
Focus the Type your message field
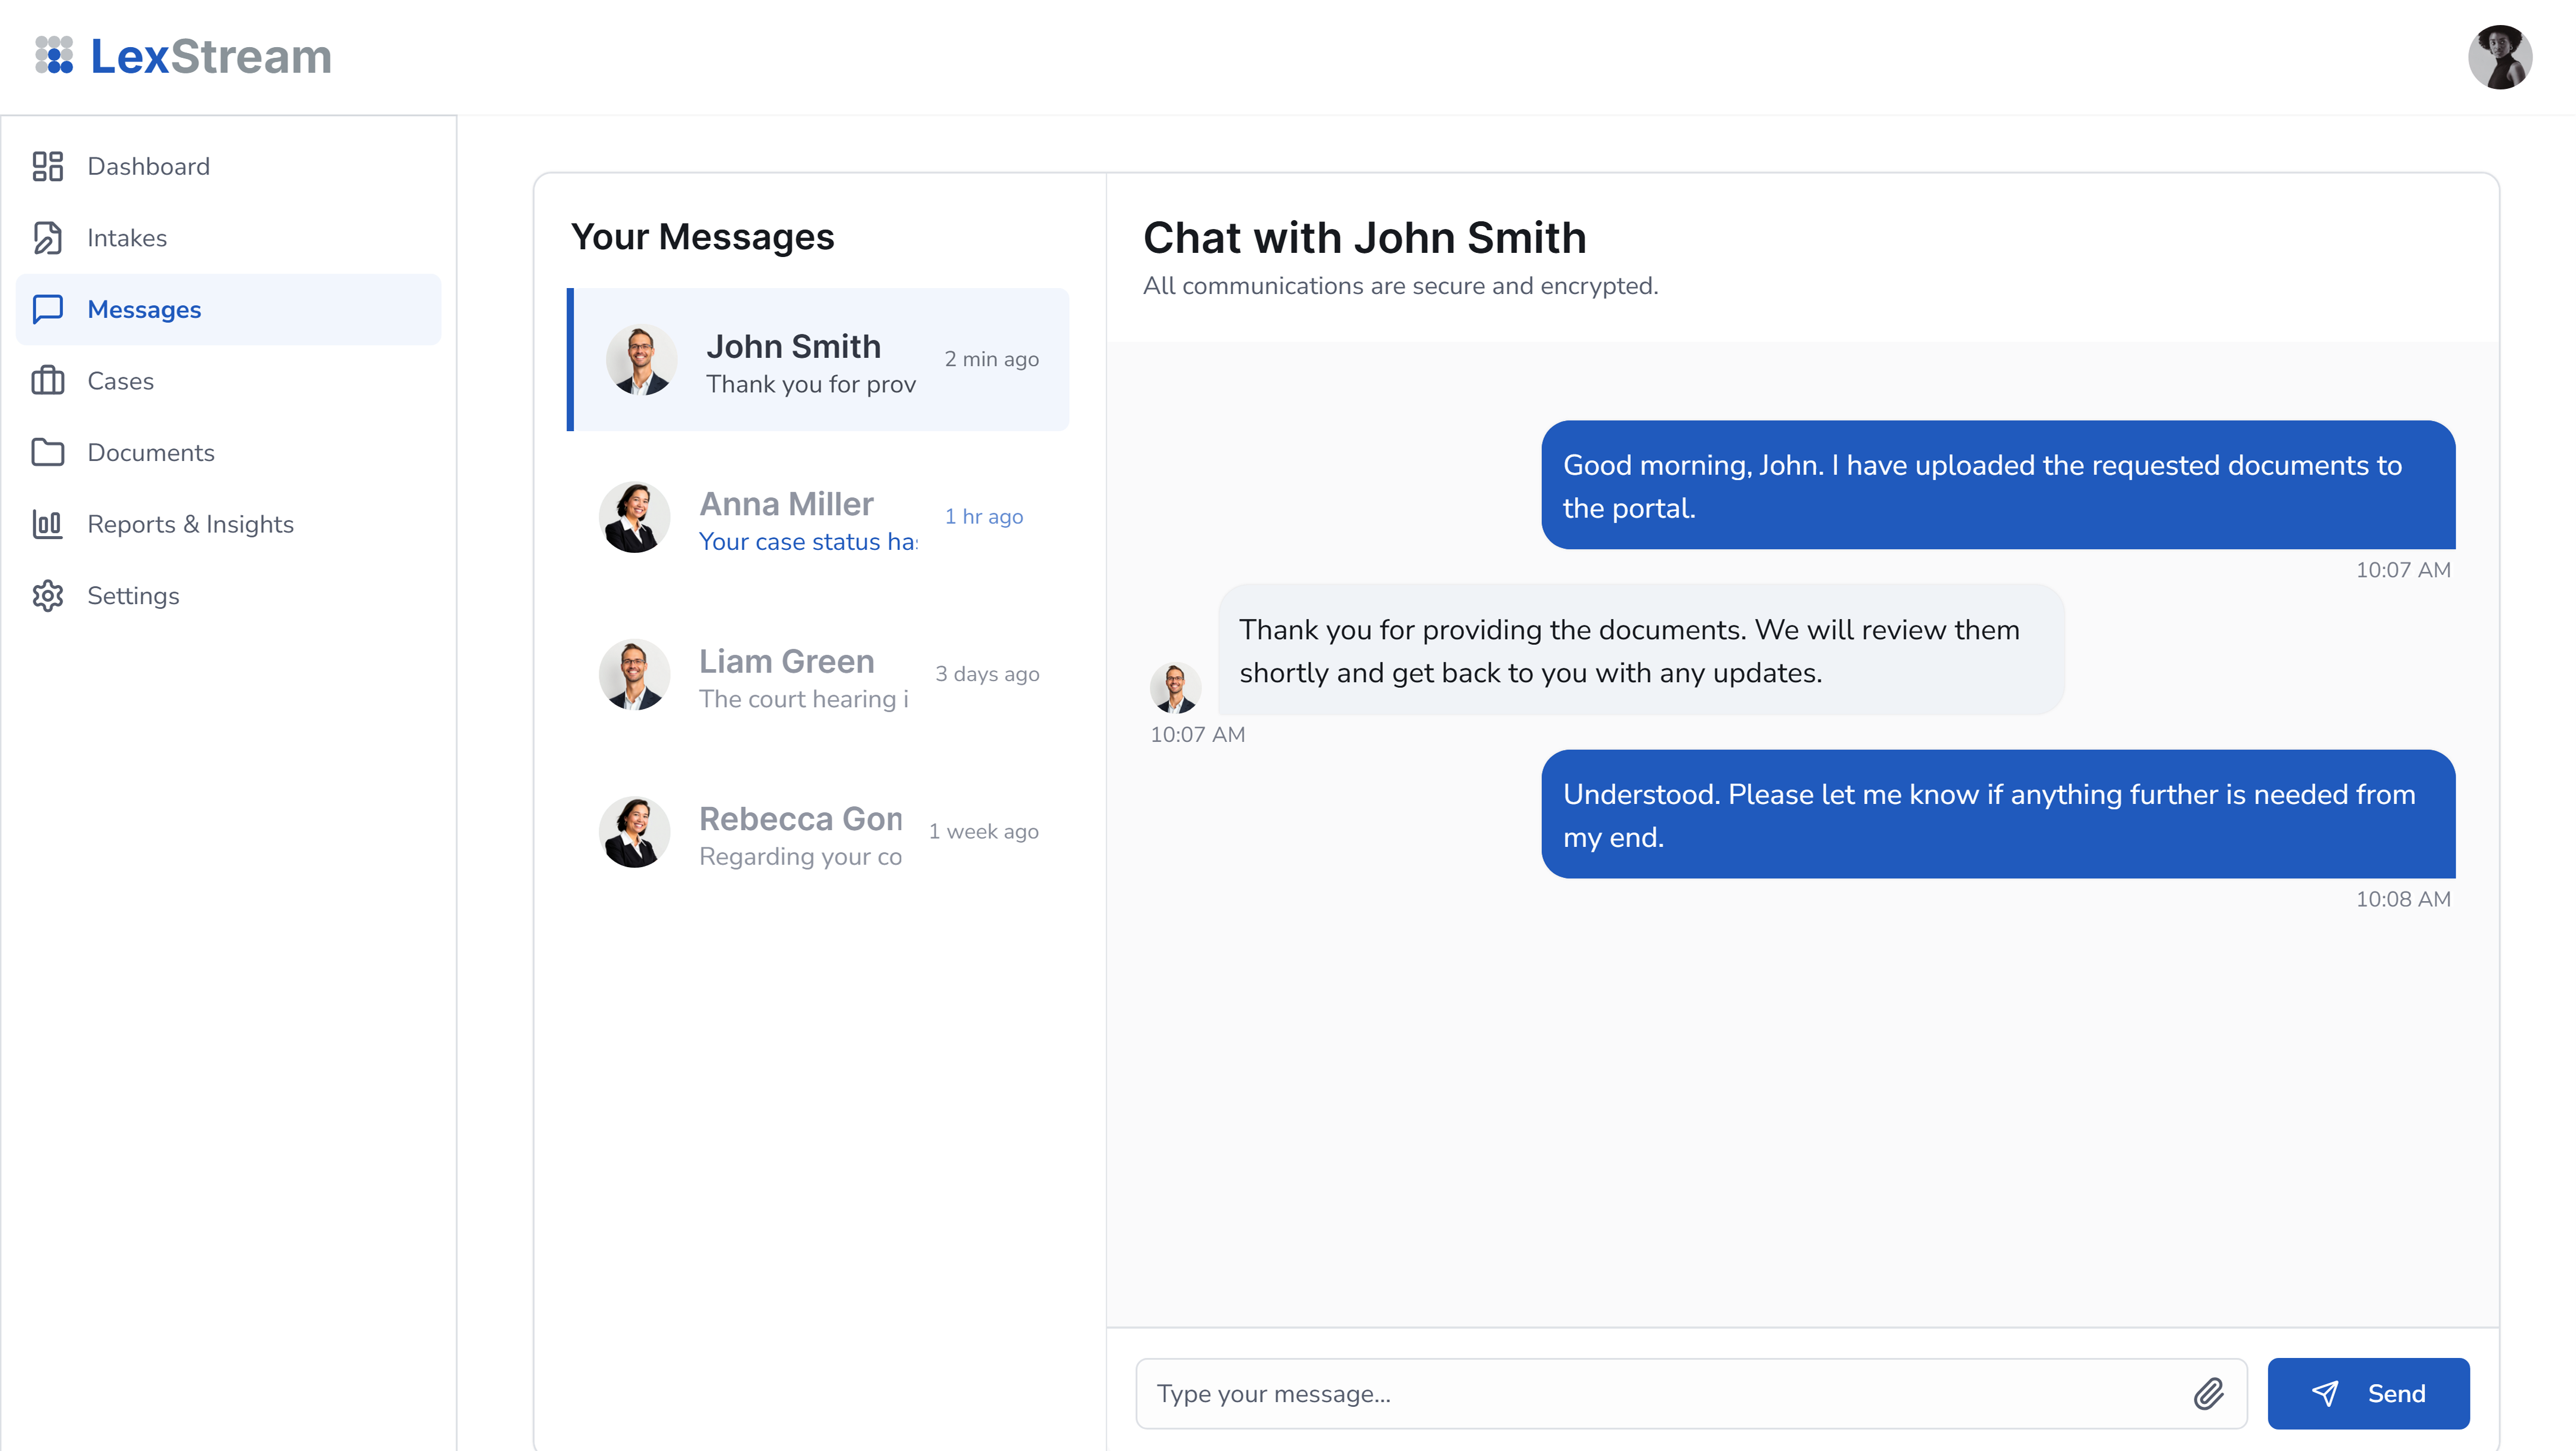click(1660, 1393)
